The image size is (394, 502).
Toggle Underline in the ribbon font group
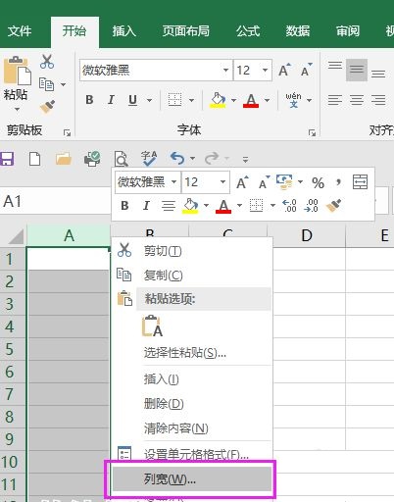click(x=132, y=100)
